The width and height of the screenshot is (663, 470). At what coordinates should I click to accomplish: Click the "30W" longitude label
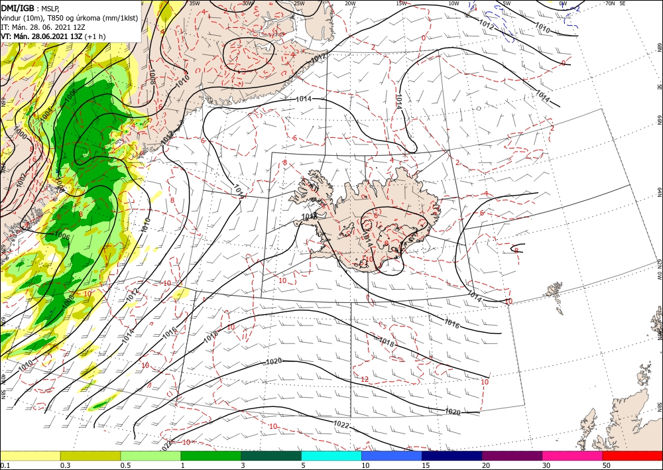[x=248, y=3]
